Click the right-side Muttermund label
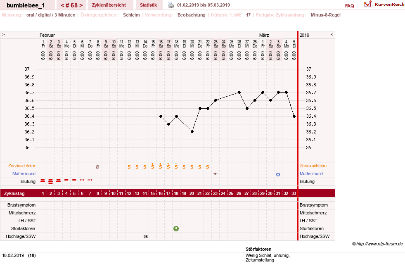The image size is (405, 271). 311,174
